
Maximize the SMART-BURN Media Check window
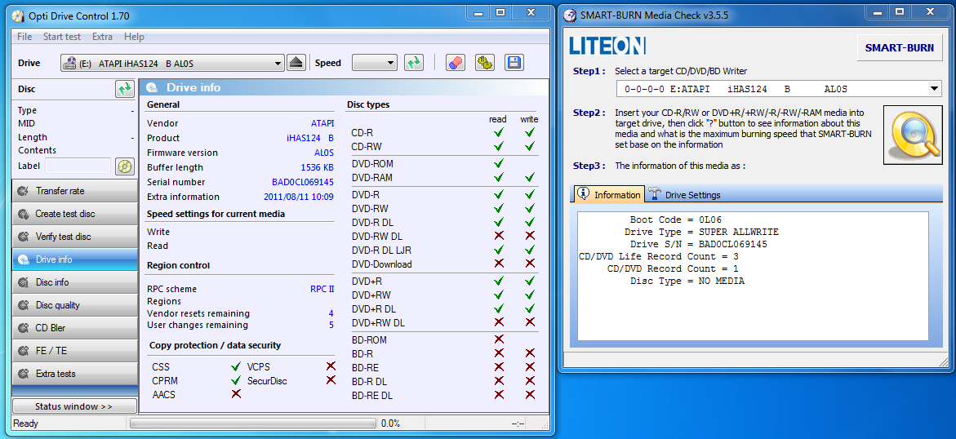click(x=899, y=11)
